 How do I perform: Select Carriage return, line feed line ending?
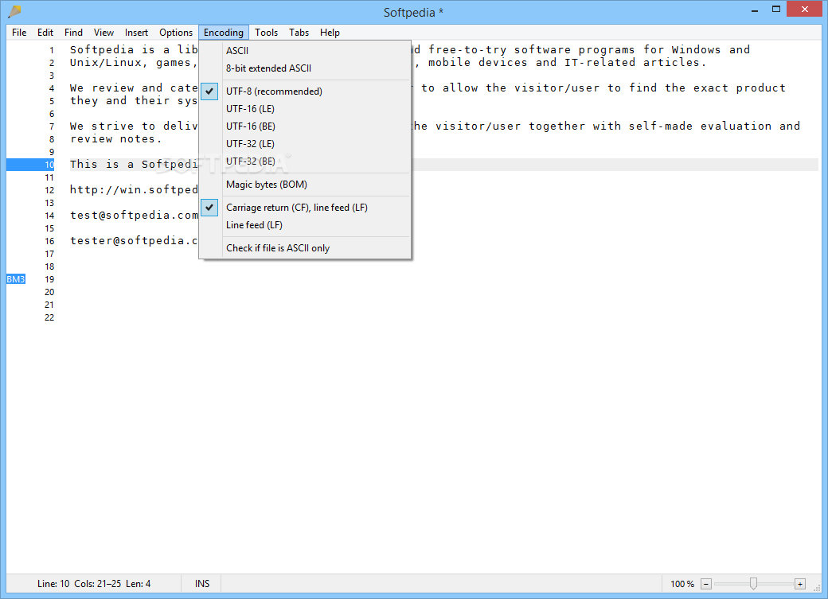pos(305,208)
